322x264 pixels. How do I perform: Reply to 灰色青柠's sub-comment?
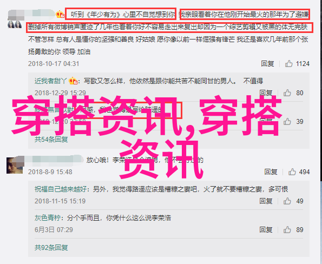[266, 230]
